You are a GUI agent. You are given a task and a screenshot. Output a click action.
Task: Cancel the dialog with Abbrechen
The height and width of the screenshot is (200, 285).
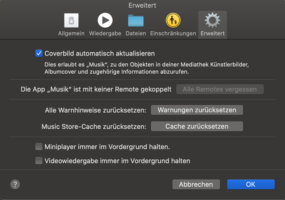pos(196,184)
